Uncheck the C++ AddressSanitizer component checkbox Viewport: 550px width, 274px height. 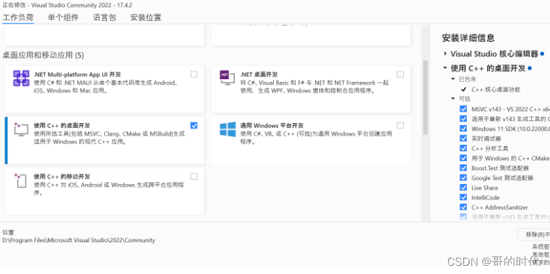[x=463, y=207]
